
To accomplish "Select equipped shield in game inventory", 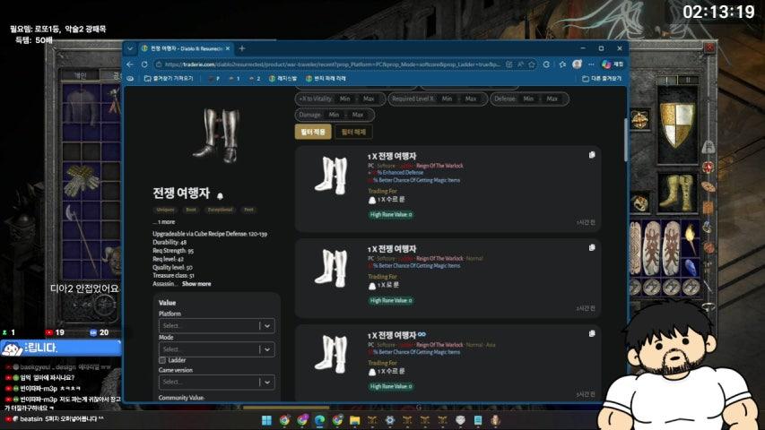I will (677, 125).
